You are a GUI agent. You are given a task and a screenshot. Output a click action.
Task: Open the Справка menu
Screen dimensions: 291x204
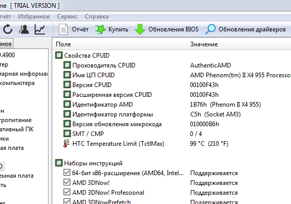[x=97, y=16]
